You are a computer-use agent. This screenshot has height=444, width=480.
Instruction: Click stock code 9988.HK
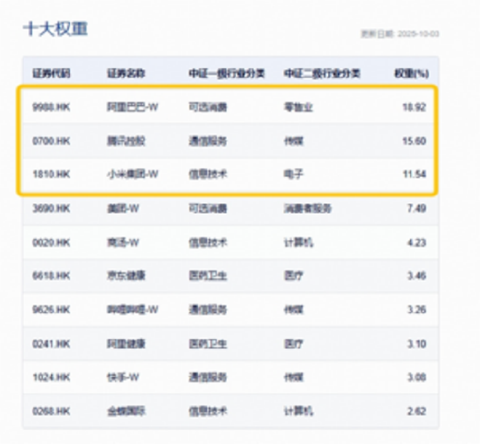click(51, 107)
